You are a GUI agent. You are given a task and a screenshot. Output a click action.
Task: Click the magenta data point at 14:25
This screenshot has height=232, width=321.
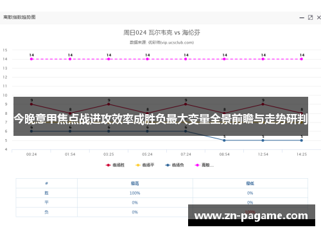coord(301,59)
